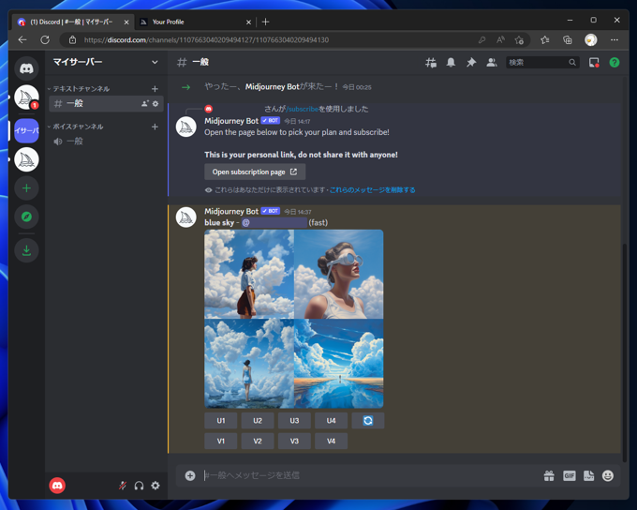This screenshot has width=637, height=510.
Task: Upscale image two with U2
Action: (x=258, y=421)
